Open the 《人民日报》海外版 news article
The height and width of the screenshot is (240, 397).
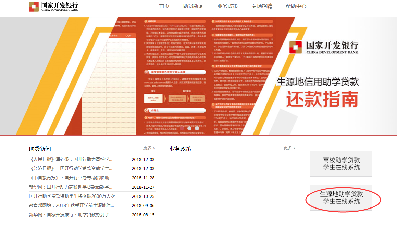point(71,159)
